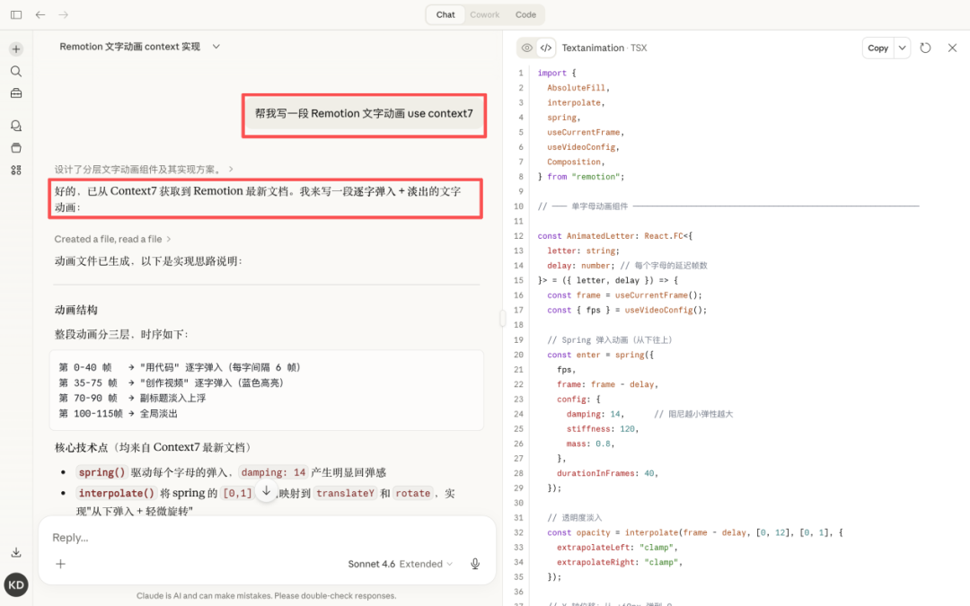
Task: Switch to the Cowork tab
Action: pyautogui.click(x=485, y=14)
